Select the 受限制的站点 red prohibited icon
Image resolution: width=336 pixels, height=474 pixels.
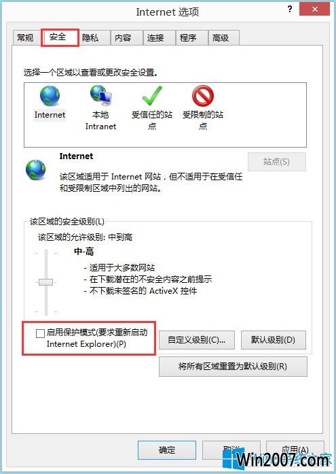203,96
